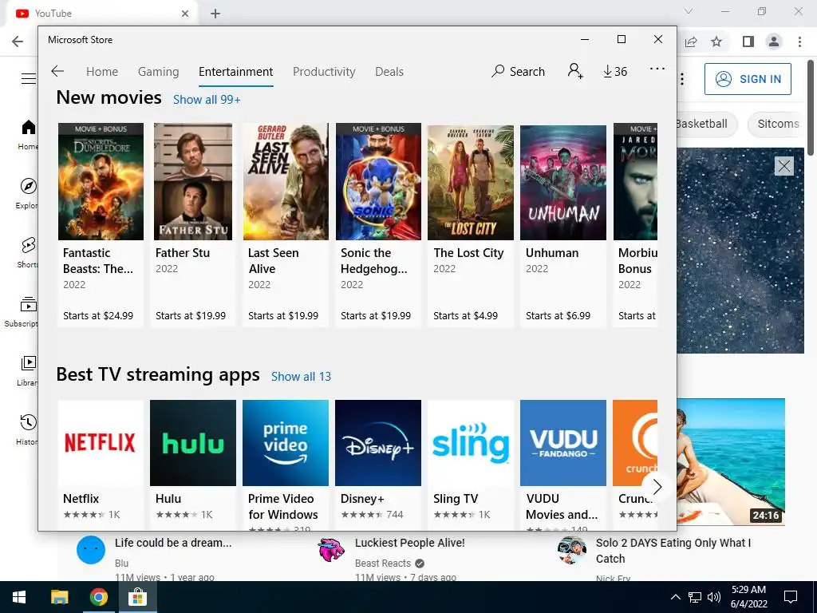The height and width of the screenshot is (613, 817).
Task: Click the YouTube page scrollbar
Action: 811,108
